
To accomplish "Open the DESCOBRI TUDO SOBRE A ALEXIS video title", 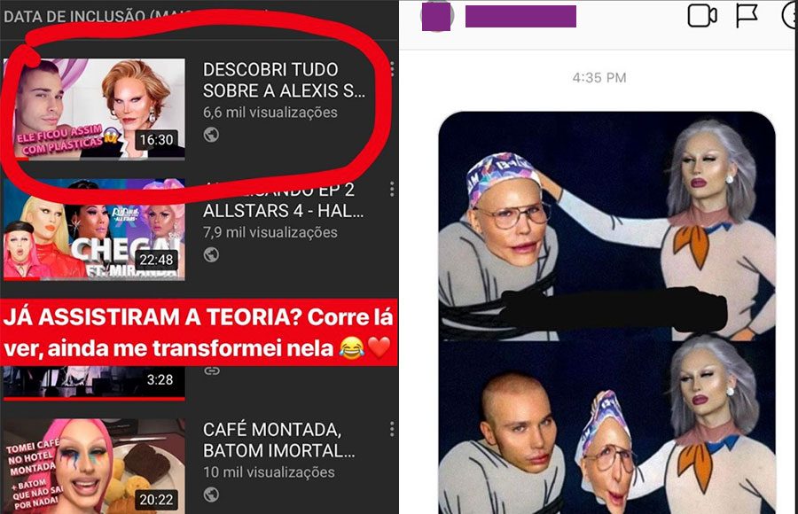I will pos(284,80).
